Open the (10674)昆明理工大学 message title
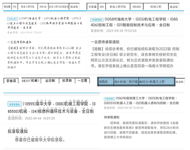The height and width of the screenshot is (150, 190). 141,101
